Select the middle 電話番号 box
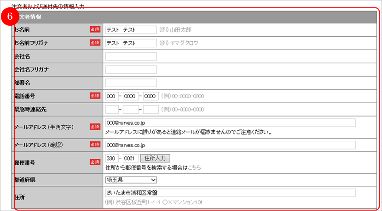 click(x=131, y=96)
